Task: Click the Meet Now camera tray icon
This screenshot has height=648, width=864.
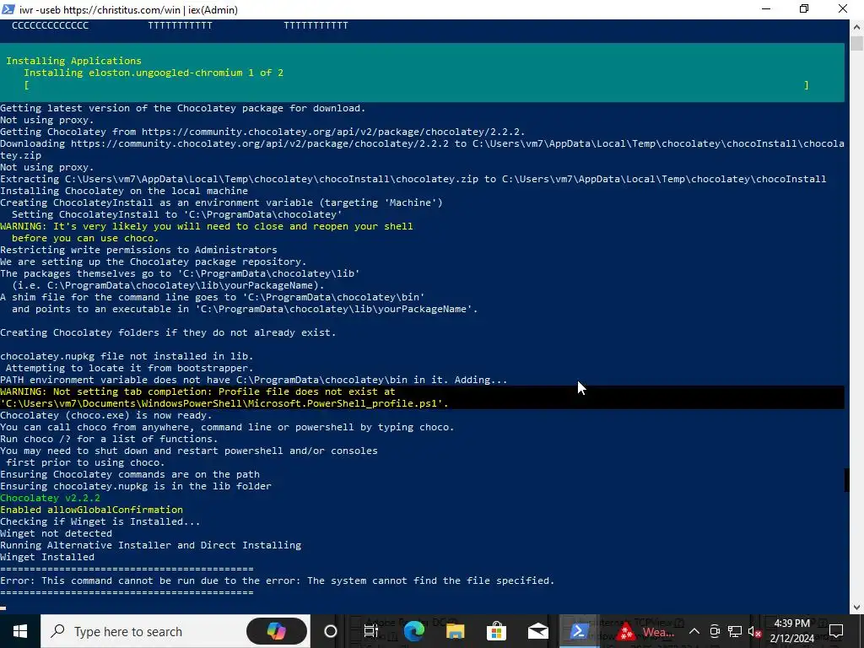Action: point(715,631)
